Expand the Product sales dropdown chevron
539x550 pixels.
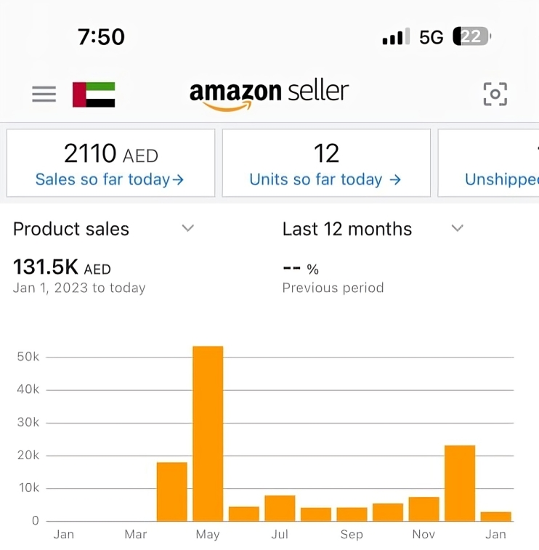pyautogui.click(x=188, y=228)
